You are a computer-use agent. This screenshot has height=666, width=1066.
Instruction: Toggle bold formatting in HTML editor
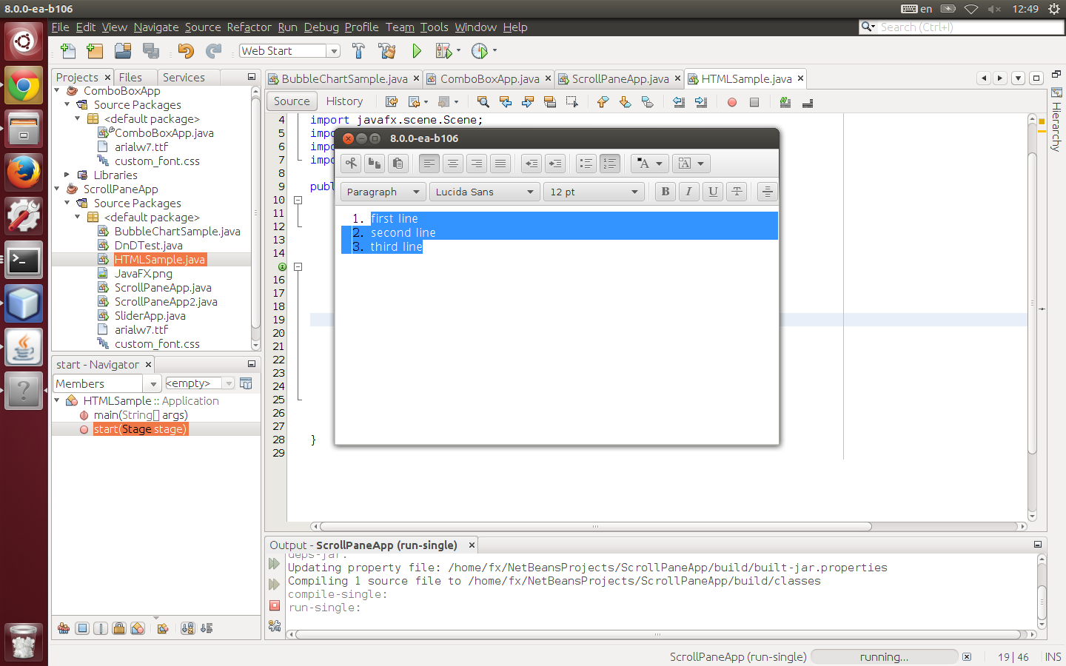click(665, 192)
